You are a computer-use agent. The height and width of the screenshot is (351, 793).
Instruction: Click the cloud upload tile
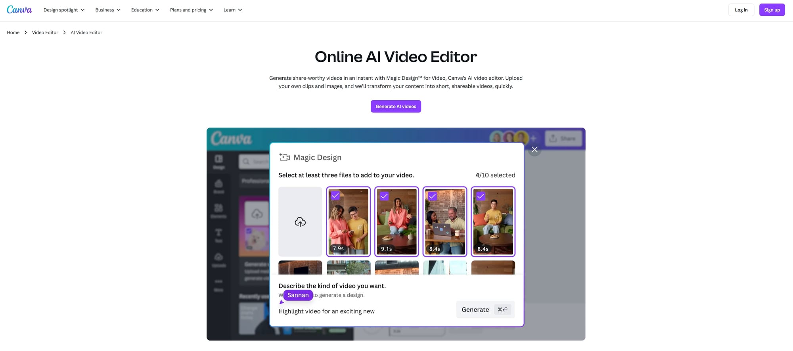tap(300, 221)
